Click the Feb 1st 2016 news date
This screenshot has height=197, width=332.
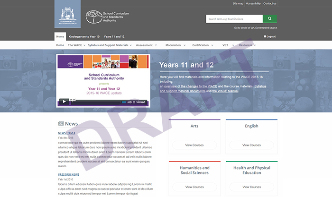click(65, 179)
